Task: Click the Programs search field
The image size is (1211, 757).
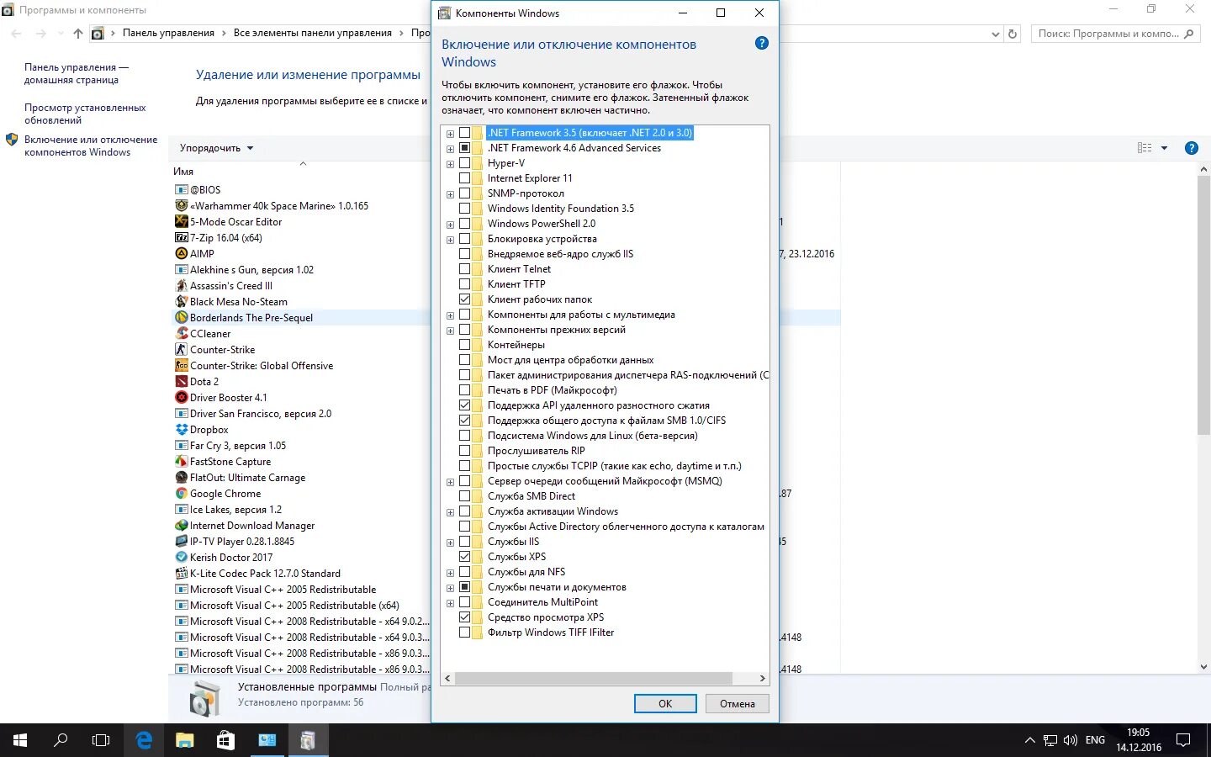Action: point(1114,34)
